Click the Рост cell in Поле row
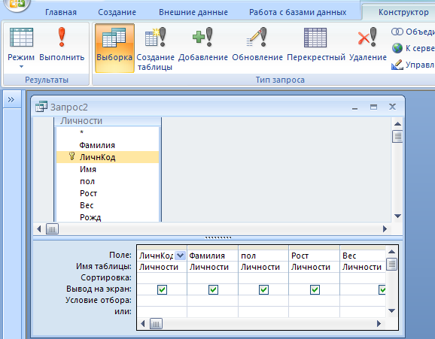This screenshot has width=435, height=339. [x=314, y=256]
